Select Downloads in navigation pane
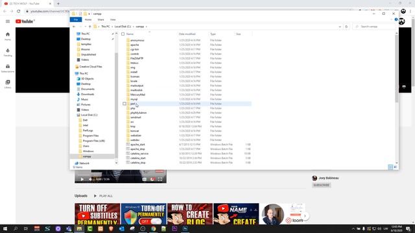This screenshot has height=233, width=415. (88, 94)
